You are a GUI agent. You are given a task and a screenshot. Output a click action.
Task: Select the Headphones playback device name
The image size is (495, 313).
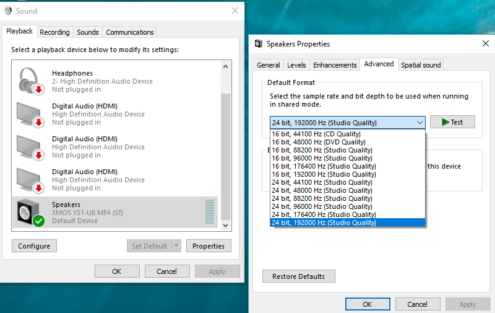pyautogui.click(x=72, y=73)
